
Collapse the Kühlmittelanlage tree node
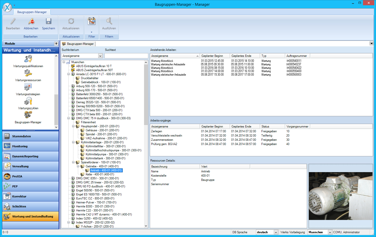click(x=73, y=142)
